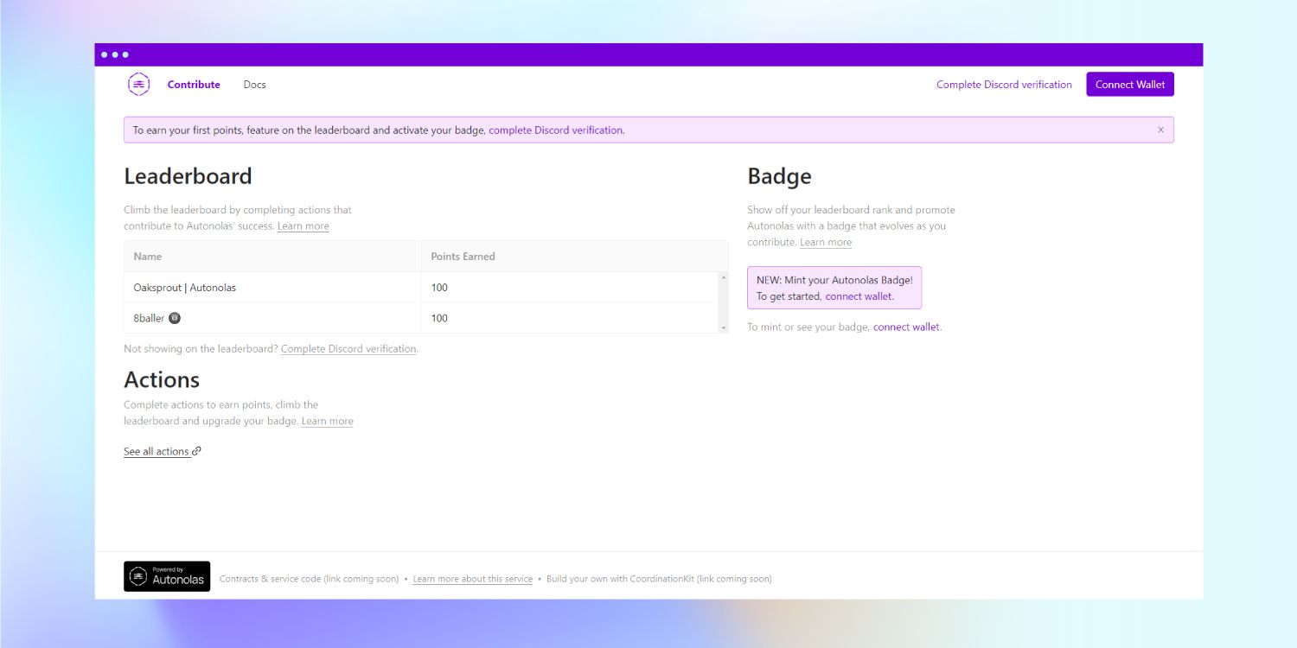Click the 100 points for 8baller

[x=439, y=318]
